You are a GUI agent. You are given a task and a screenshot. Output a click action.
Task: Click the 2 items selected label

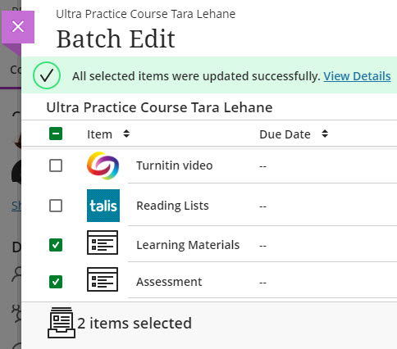point(135,324)
